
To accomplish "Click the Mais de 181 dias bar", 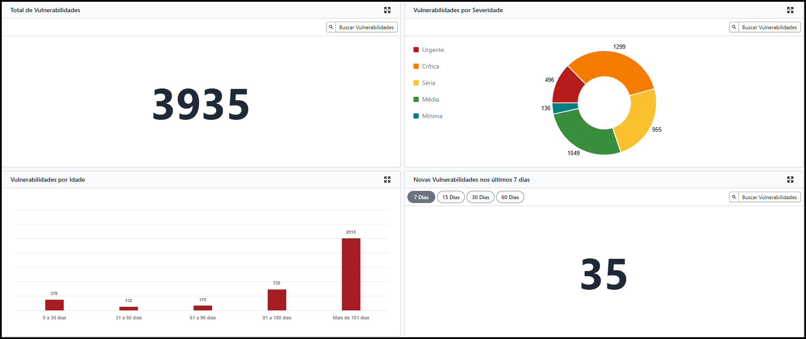I will (351, 274).
